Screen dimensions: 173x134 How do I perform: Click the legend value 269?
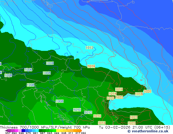tap(21, 133)
